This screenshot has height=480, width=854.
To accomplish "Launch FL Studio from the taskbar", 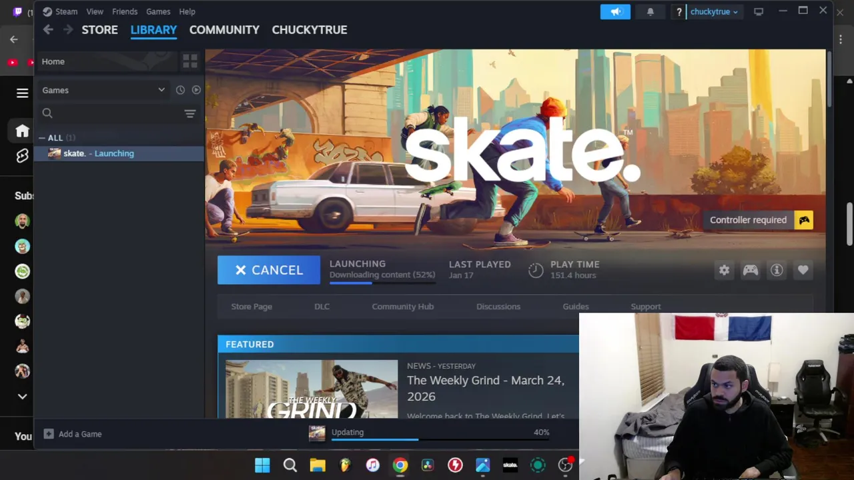I will (345, 465).
